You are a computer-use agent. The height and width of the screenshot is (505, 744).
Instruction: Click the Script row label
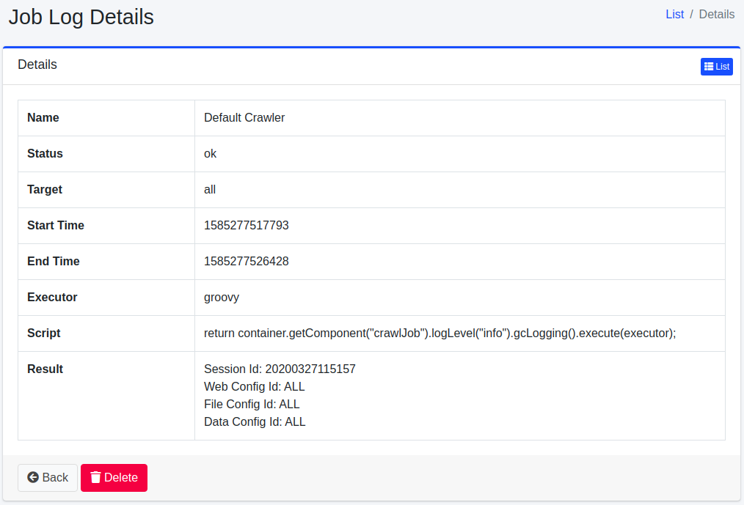tap(44, 333)
